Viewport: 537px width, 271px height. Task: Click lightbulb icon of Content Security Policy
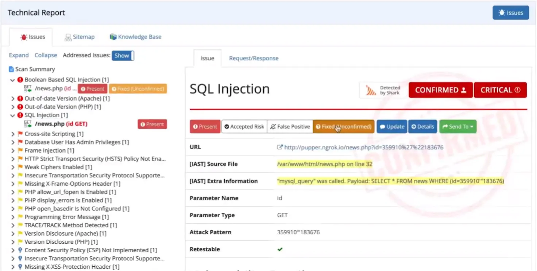(20, 251)
